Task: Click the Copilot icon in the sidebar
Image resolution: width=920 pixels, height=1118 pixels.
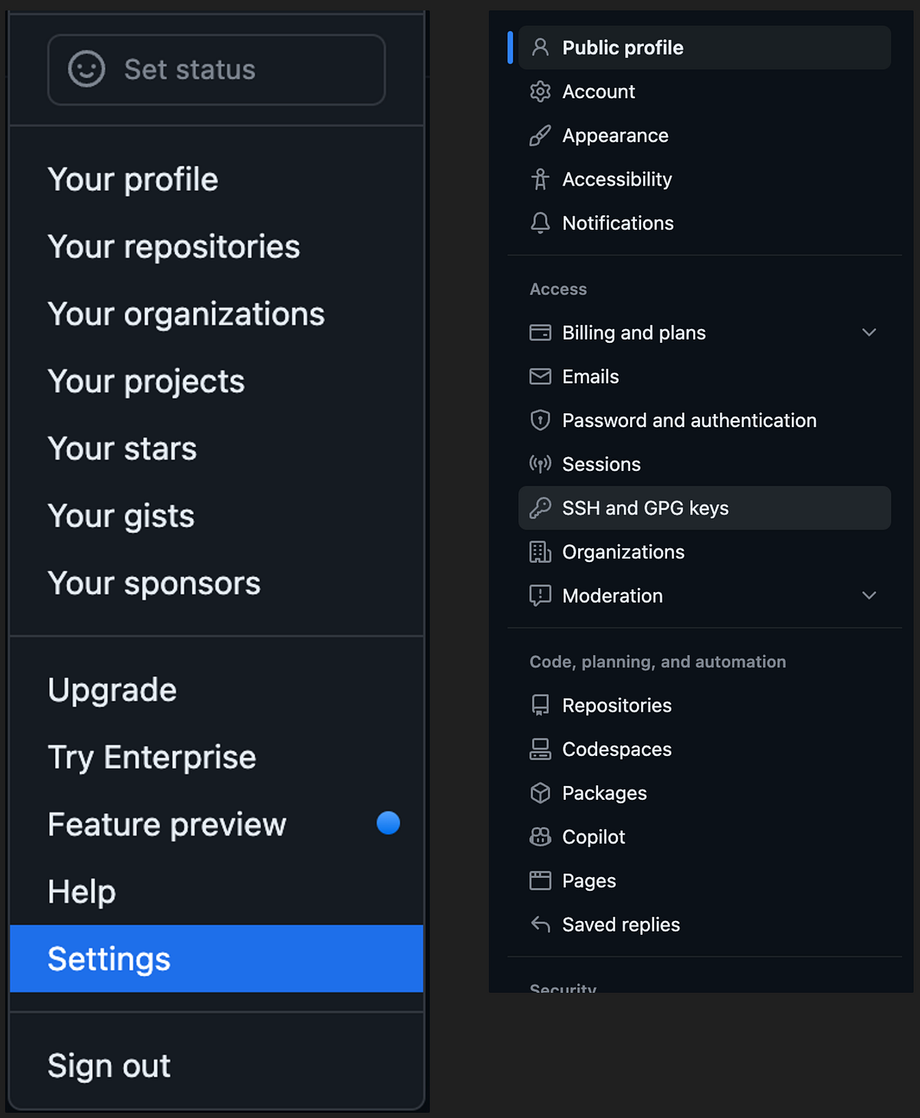Action: click(x=540, y=837)
